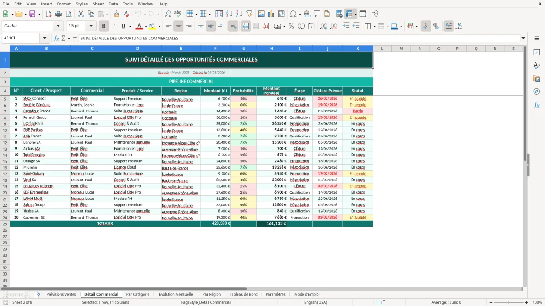Toggle Underline formatting

click(124, 26)
